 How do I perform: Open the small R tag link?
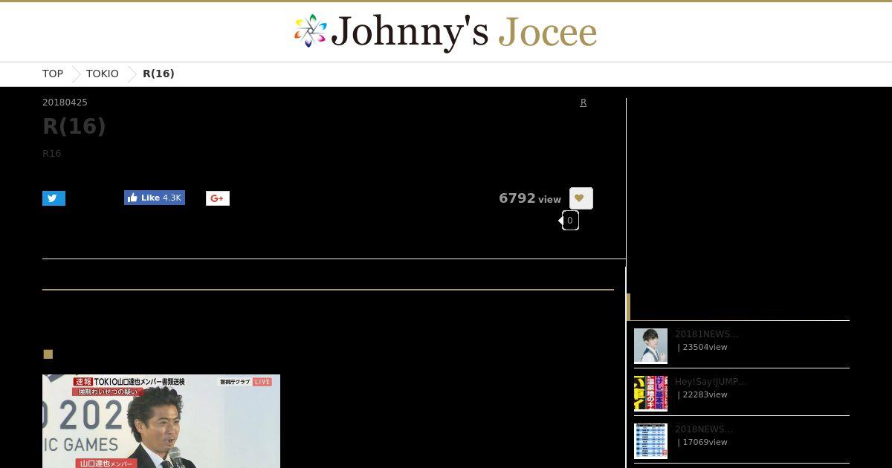pyautogui.click(x=584, y=103)
